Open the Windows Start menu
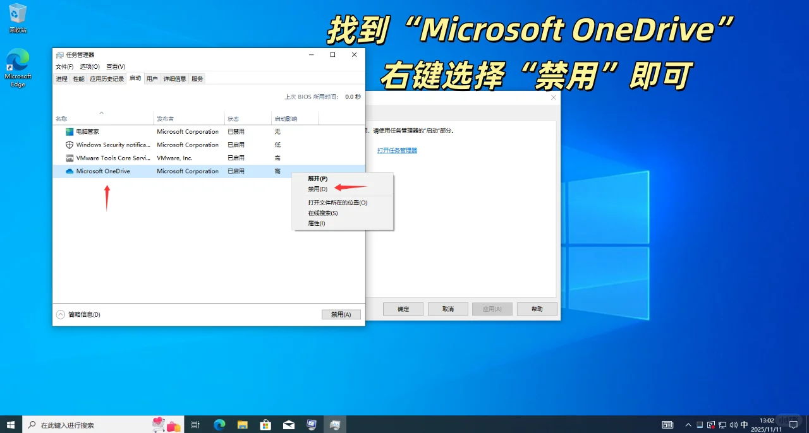This screenshot has height=433, width=809. 11,425
